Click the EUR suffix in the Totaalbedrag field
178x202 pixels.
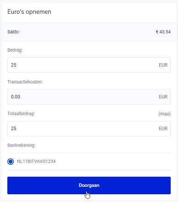163,129
